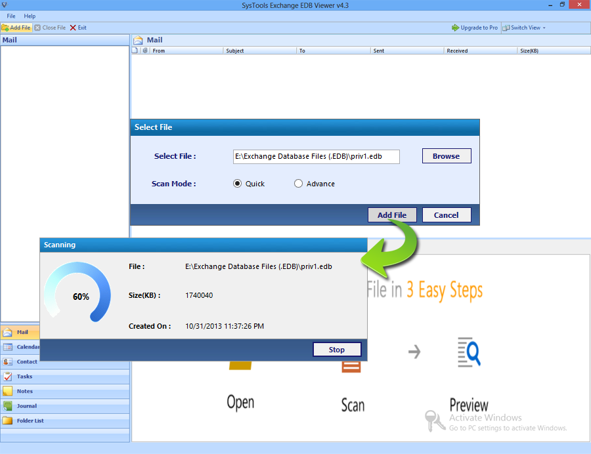Click the created date 10/31/2013 11:37:26 PM
Viewport: 591px width, 454px height.
pyautogui.click(x=225, y=326)
